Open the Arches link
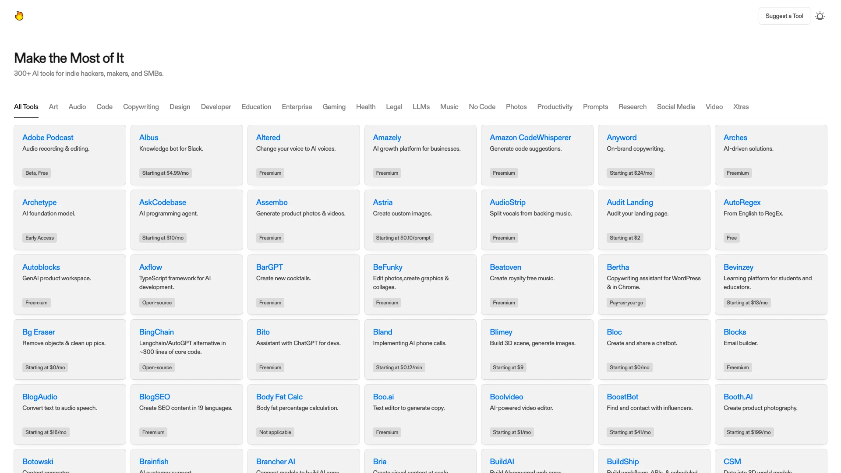841x473 pixels. pyautogui.click(x=735, y=138)
